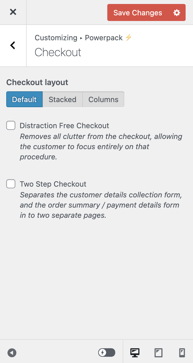Image resolution: width=193 pixels, height=363 pixels.
Task: Click the back arrow above Checkout
Action: tap(12, 45)
